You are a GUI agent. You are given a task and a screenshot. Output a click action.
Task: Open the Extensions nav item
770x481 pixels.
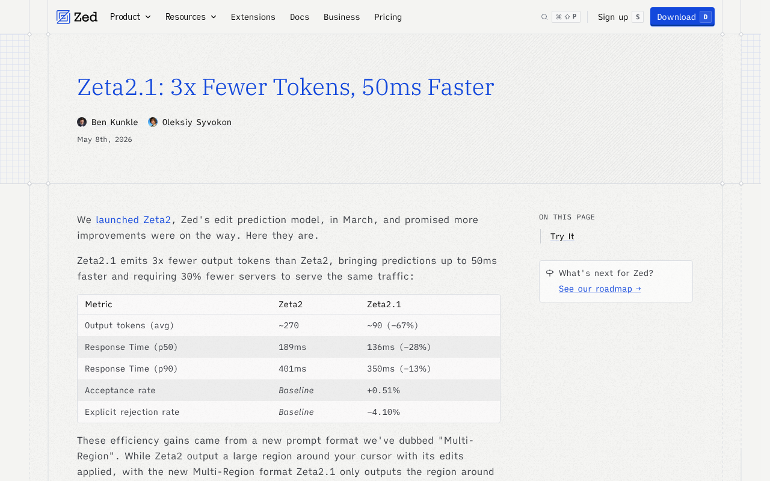(x=253, y=17)
